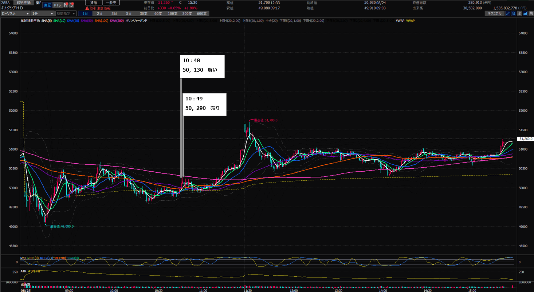Open the news icon marked N

tap(66, 5)
